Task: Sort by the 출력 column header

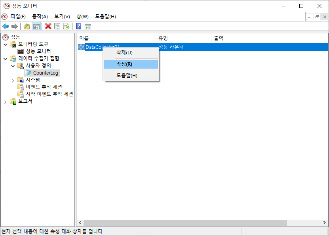Action: (x=218, y=38)
